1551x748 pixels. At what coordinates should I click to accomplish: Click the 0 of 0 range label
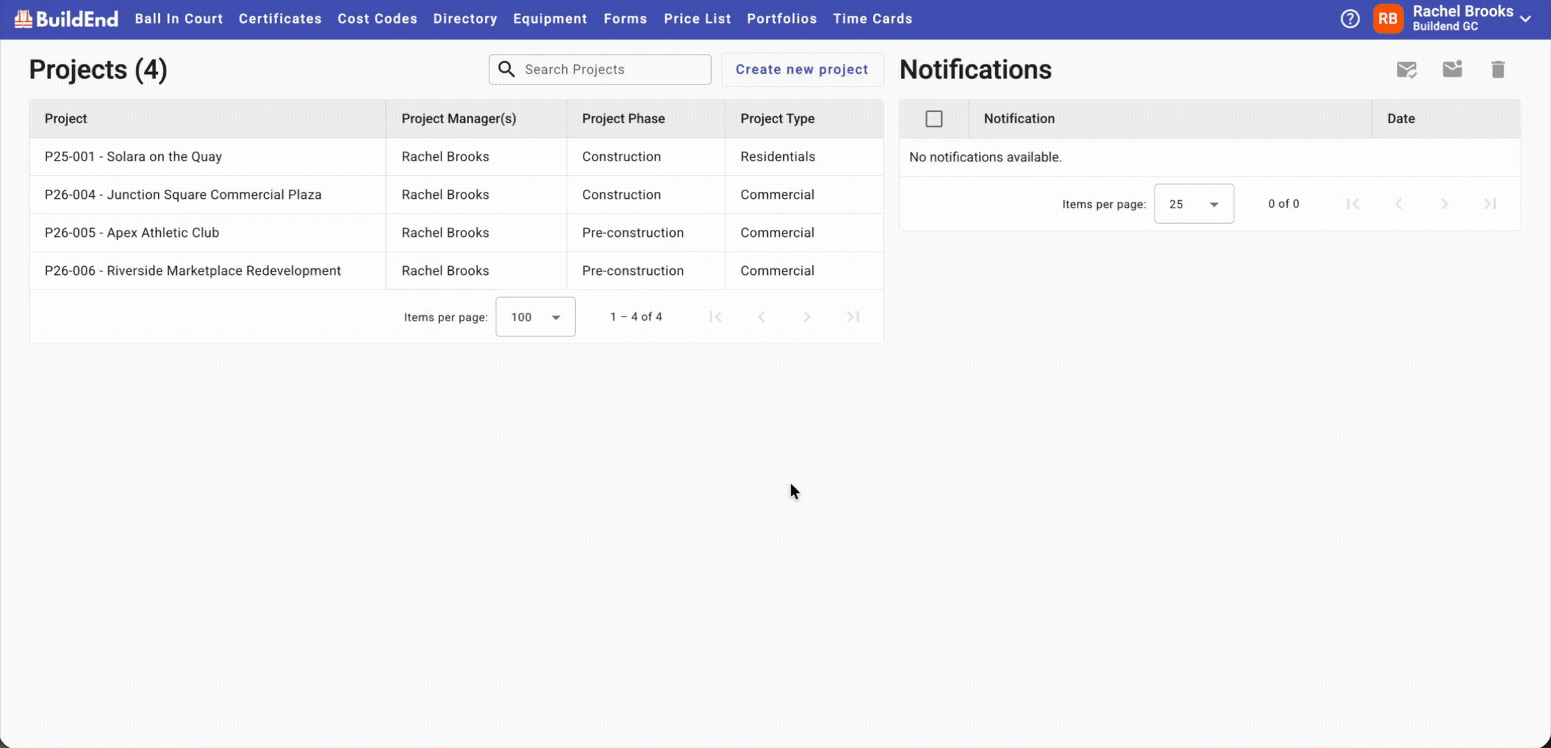1283,204
